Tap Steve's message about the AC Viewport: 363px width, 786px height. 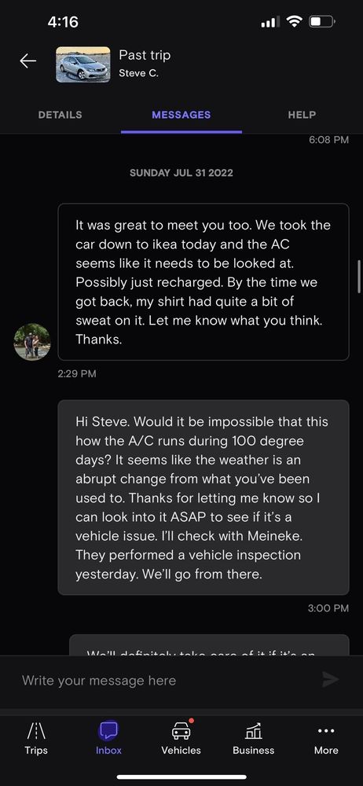[x=203, y=281]
